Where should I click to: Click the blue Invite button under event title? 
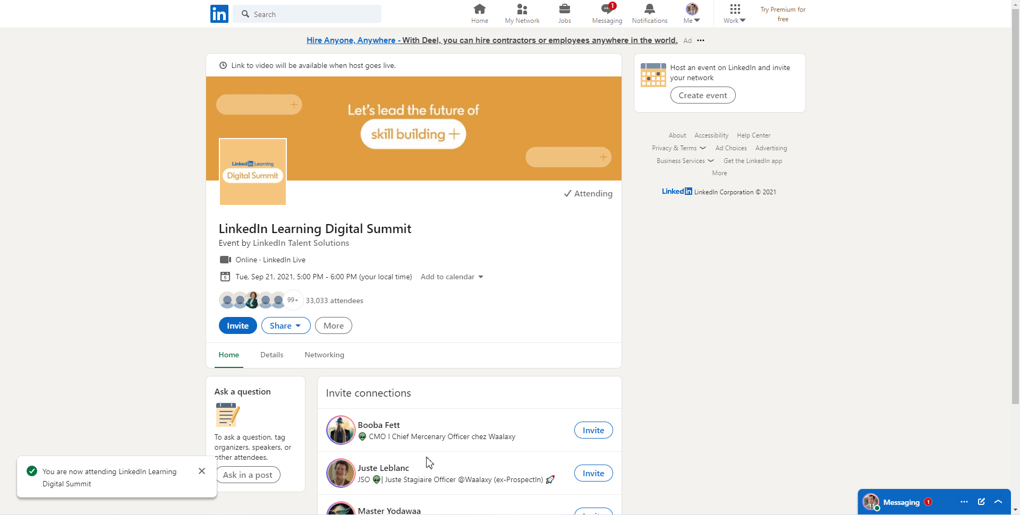tap(238, 326)
